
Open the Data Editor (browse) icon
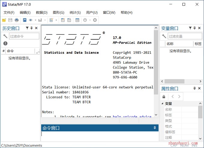click(x=69, y=20)
